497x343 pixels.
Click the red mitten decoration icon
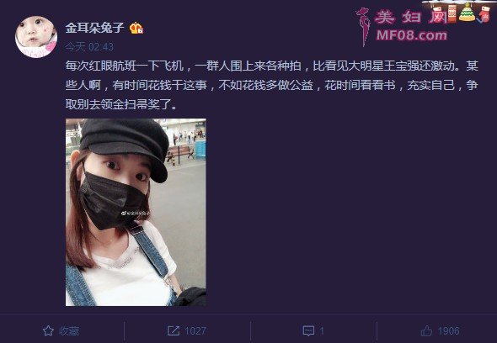tap(484, 14)
